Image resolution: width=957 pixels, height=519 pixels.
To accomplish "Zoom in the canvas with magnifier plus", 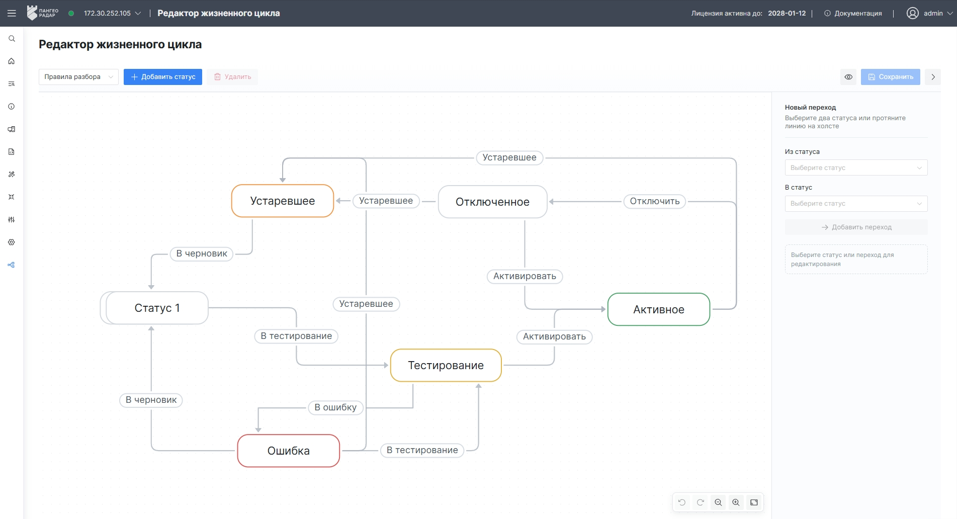I will [736, 502].
